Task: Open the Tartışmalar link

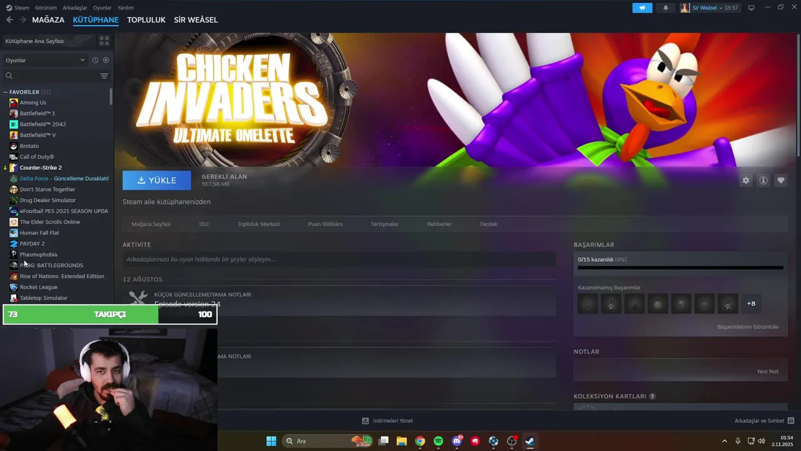Action: pyautogui.click(x=384, y=224)
